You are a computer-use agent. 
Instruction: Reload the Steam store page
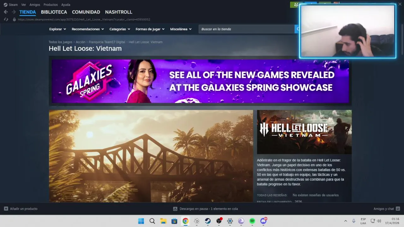(x=6, y=19)
